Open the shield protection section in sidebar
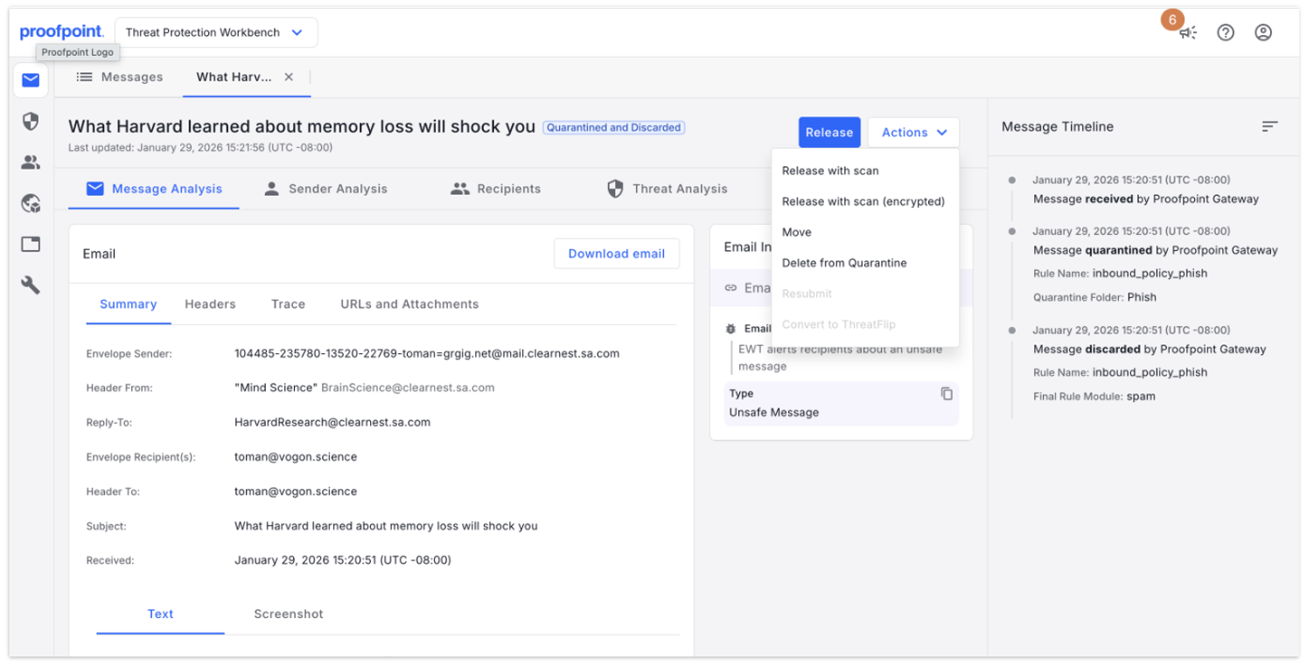 [x=30, y=121]
